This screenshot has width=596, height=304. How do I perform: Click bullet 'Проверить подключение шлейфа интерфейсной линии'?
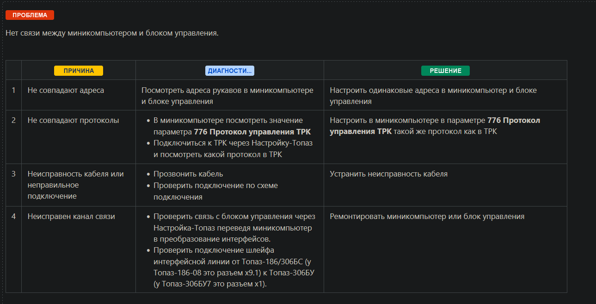[234, 267]
